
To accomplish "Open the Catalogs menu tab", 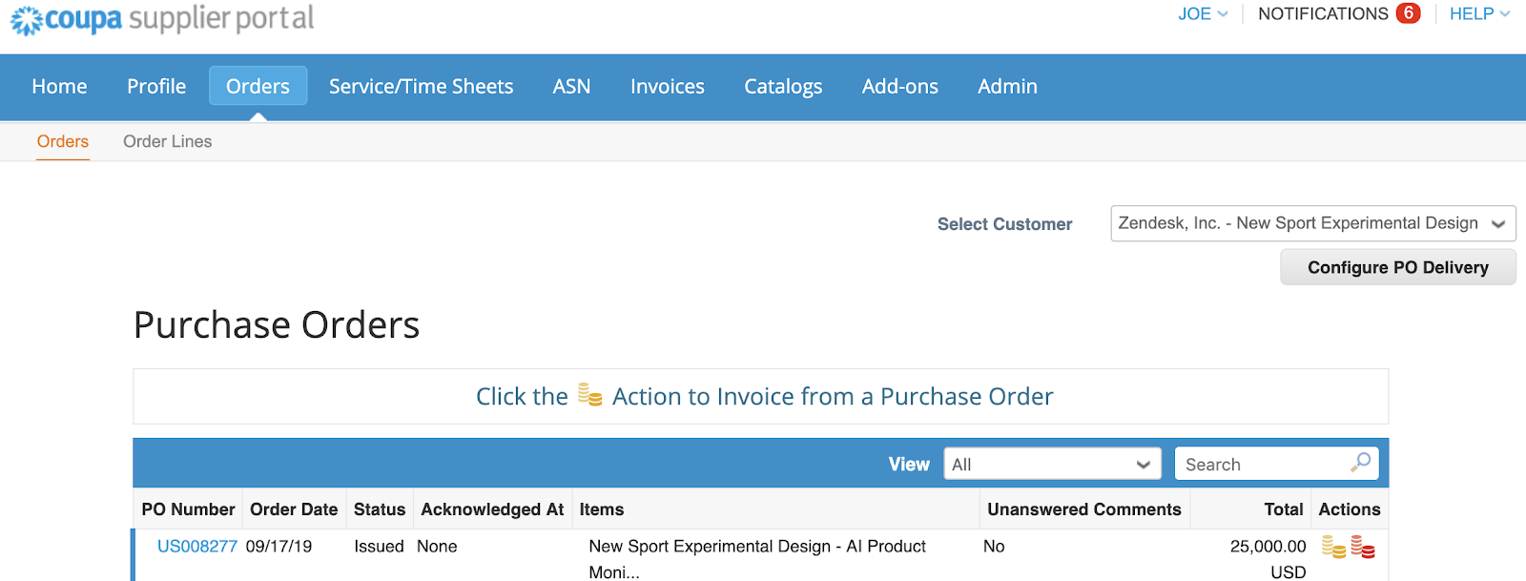I will (783, 87).
